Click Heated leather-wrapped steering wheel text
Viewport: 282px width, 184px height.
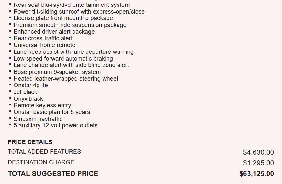[66, 79]
